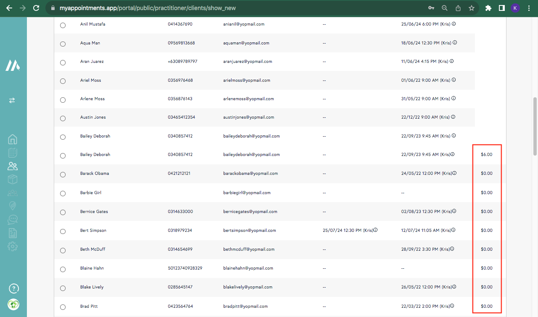This screenshot has height=317, width=538.
Task: Open the package box icon in sidebar
Action: coord(13,179)
